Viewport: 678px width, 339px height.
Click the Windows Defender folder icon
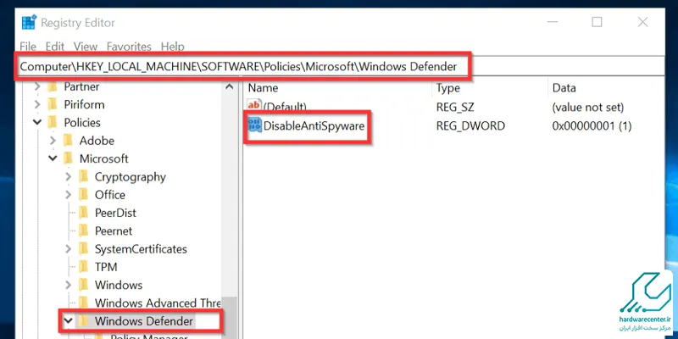pyautogui.click(x=83, y=321)
